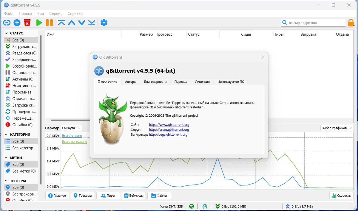Open the Правка menu

click(x=25, y=13)
